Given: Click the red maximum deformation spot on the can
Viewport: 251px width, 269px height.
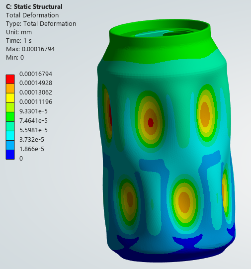Looking at the screenshot, I should 151,123.
